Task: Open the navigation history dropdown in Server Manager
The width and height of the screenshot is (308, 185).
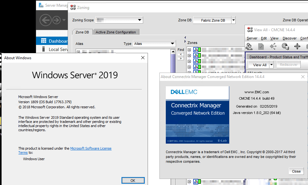Action: point(64,20)
